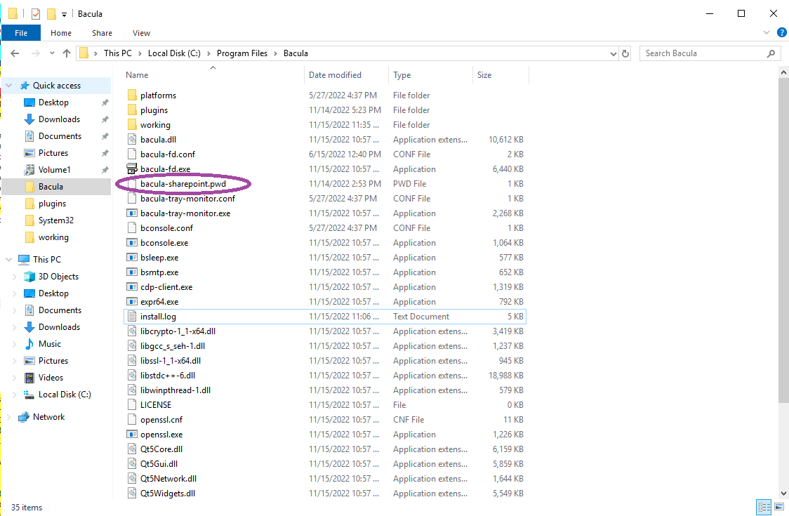Select Quick access in navigation pane
Screen dimensions: 789x516
click(57, 86)
